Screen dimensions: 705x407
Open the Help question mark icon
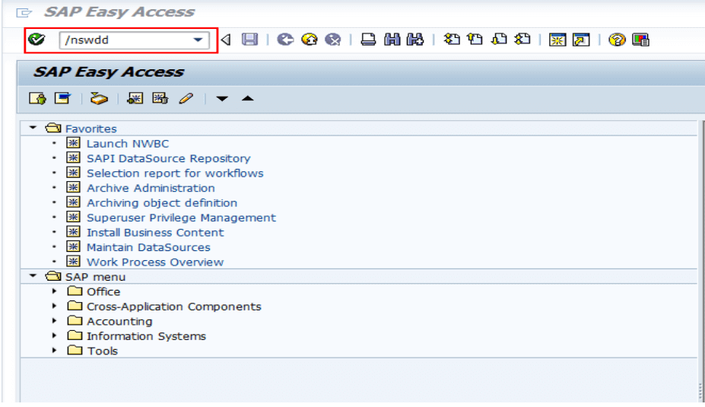pyautogui.click(x=617, y=40)
